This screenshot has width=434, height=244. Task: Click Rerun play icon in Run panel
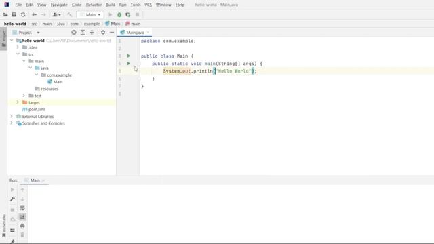(x=12, y=190)
